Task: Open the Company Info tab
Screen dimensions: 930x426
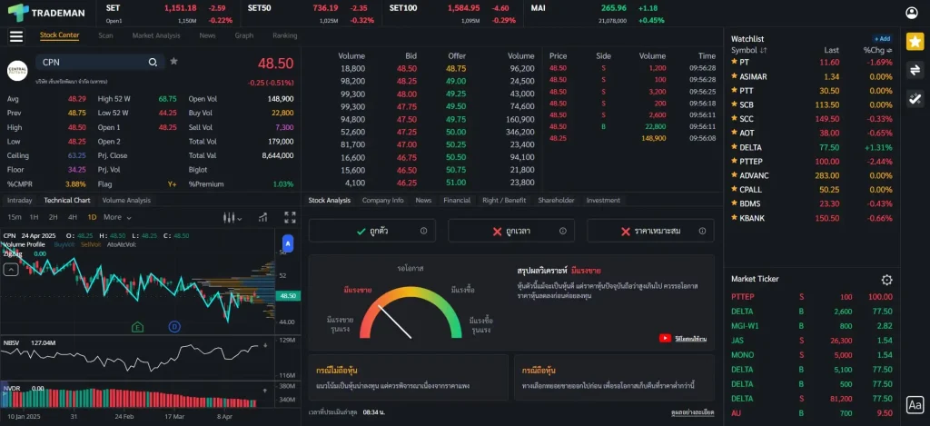Action: [x=382, y=201]
